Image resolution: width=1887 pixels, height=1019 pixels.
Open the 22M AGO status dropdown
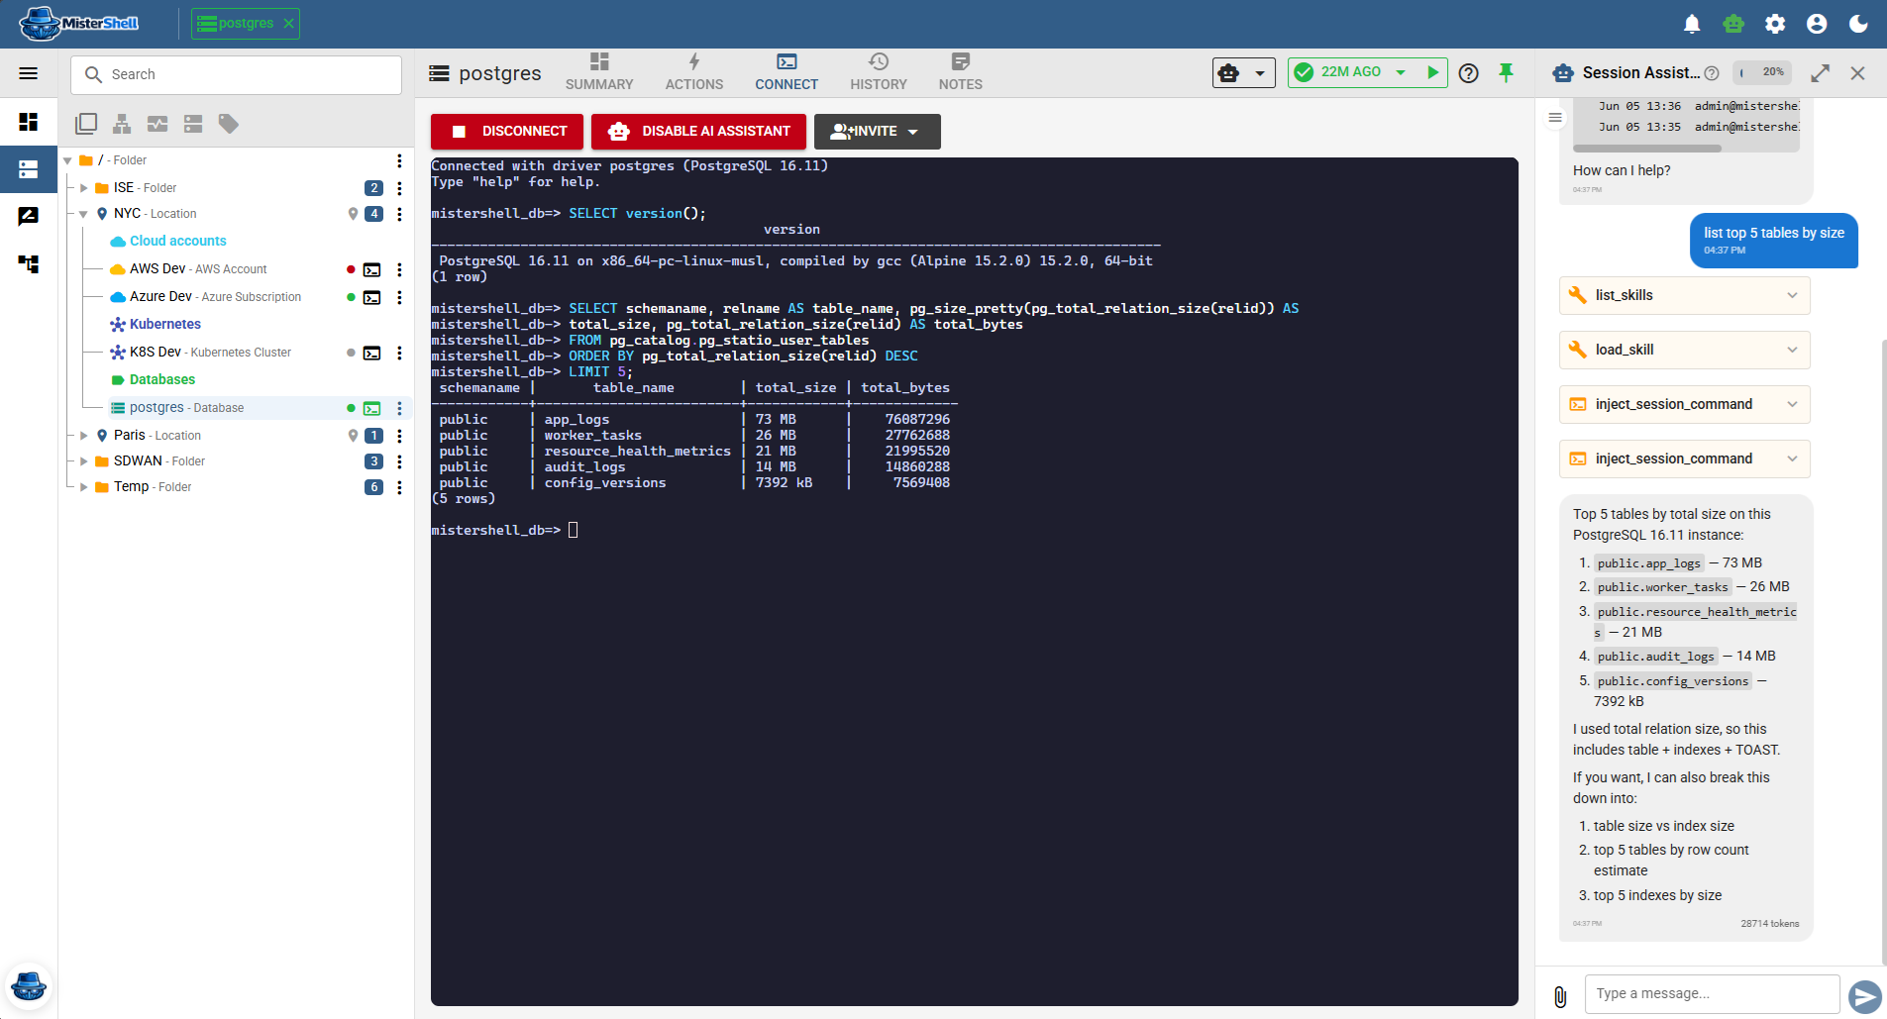pyautogui.click(x=1401, y=72)
